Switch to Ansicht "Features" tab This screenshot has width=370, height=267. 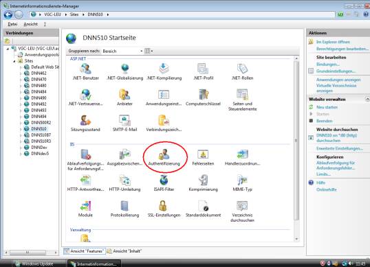coord(84,251)
